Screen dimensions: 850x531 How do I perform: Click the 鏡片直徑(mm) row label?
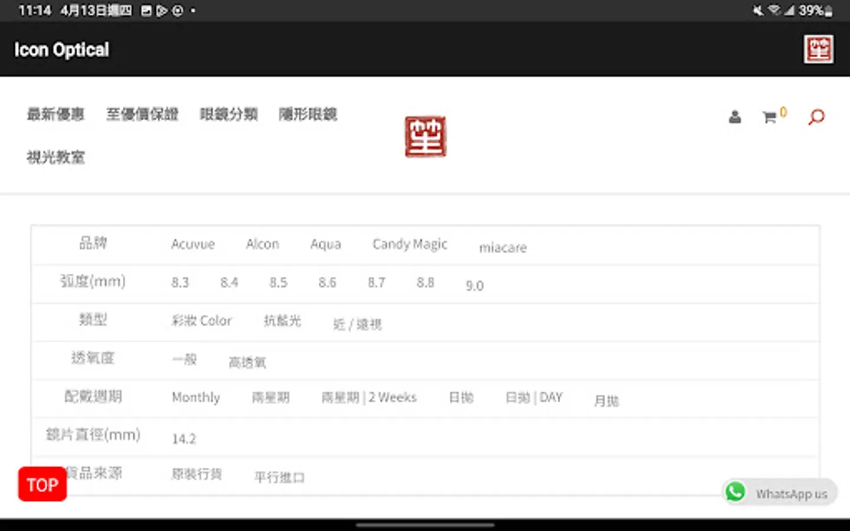(93, 435)
